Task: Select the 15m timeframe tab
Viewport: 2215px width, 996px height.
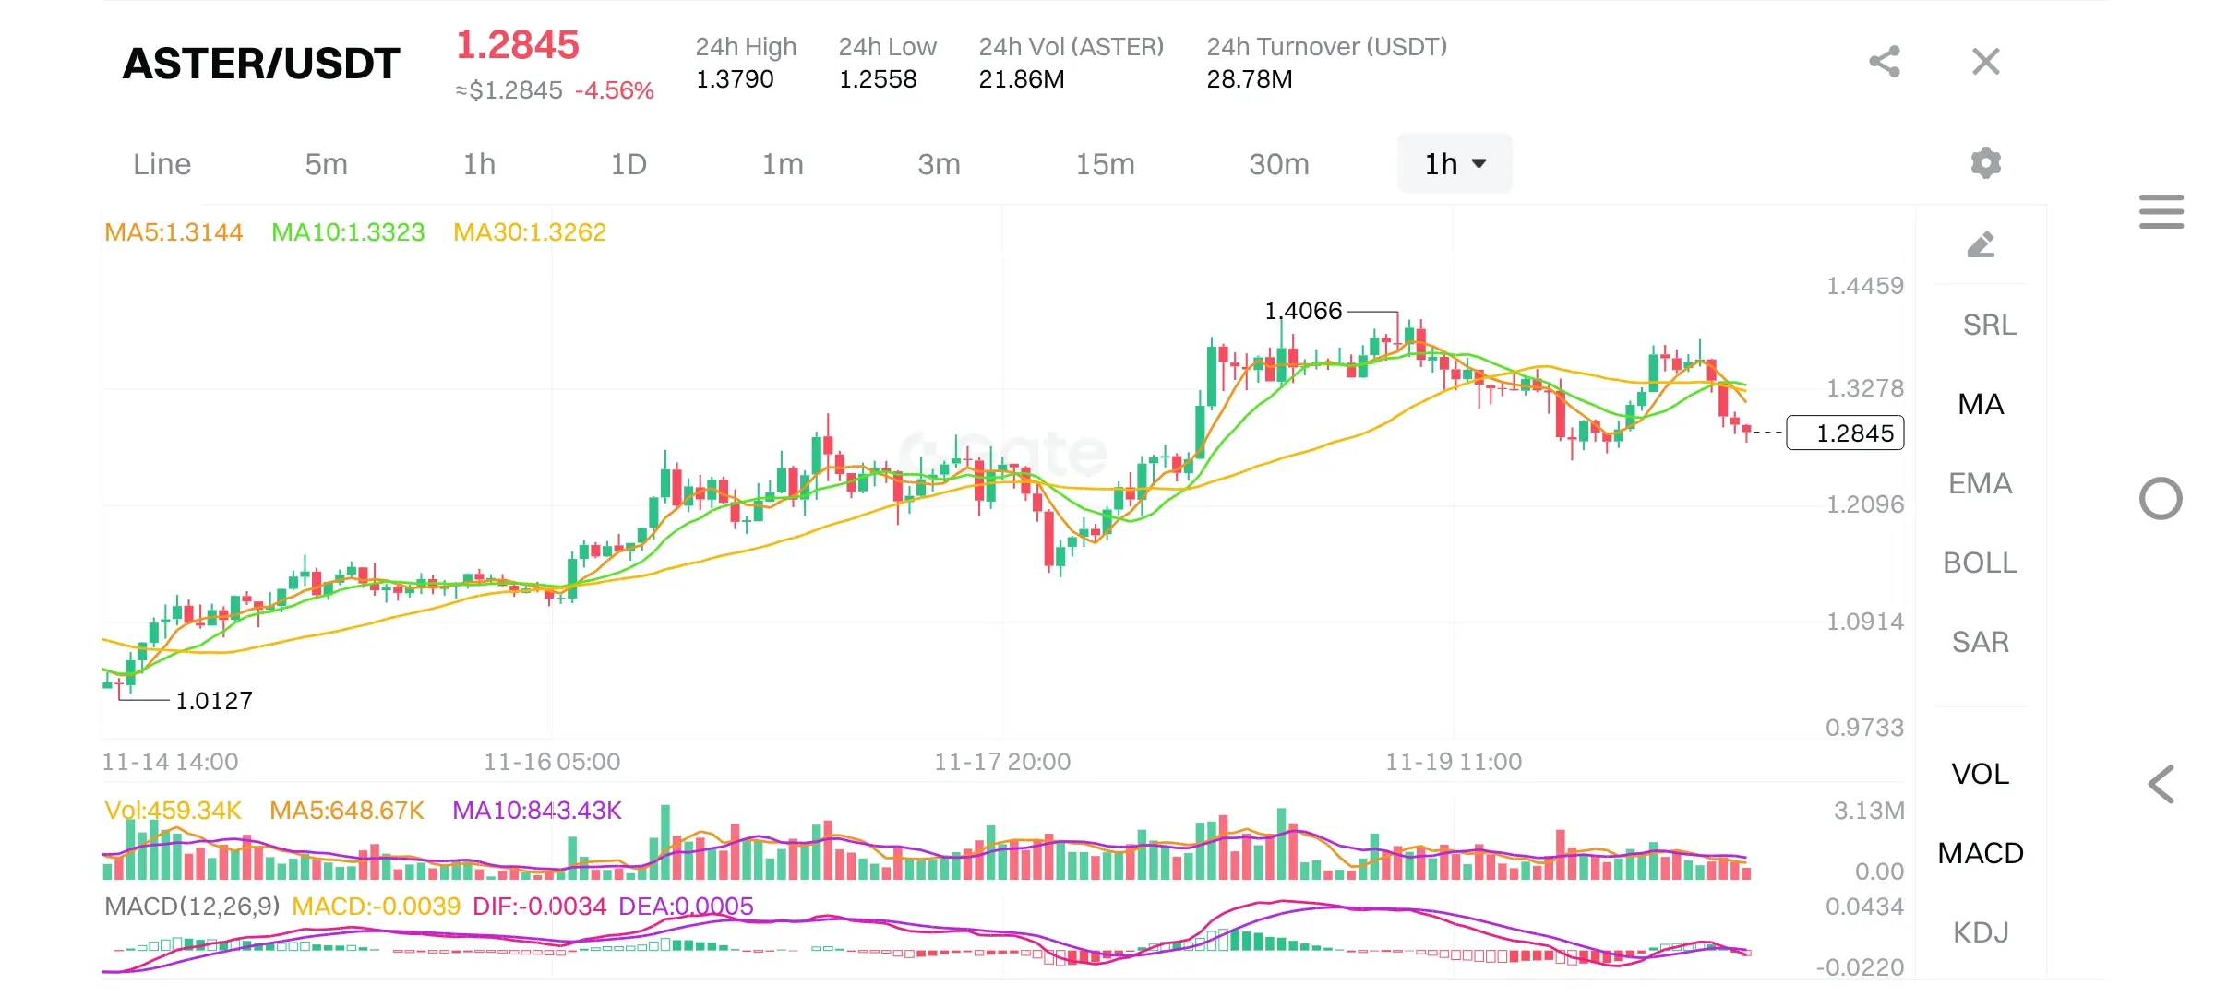Action: (x=1105, y=164)
